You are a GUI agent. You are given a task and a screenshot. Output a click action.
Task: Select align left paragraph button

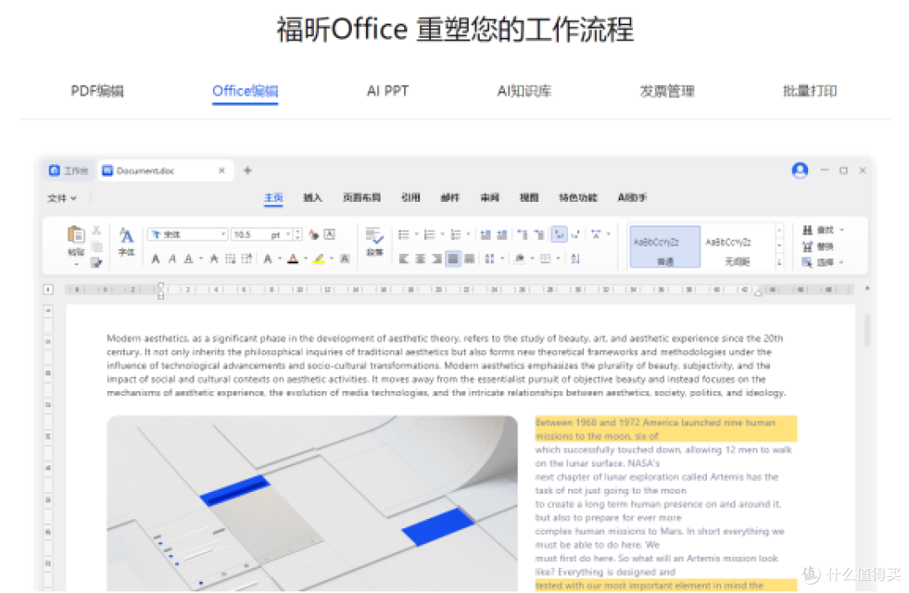[x=404, y=259]
